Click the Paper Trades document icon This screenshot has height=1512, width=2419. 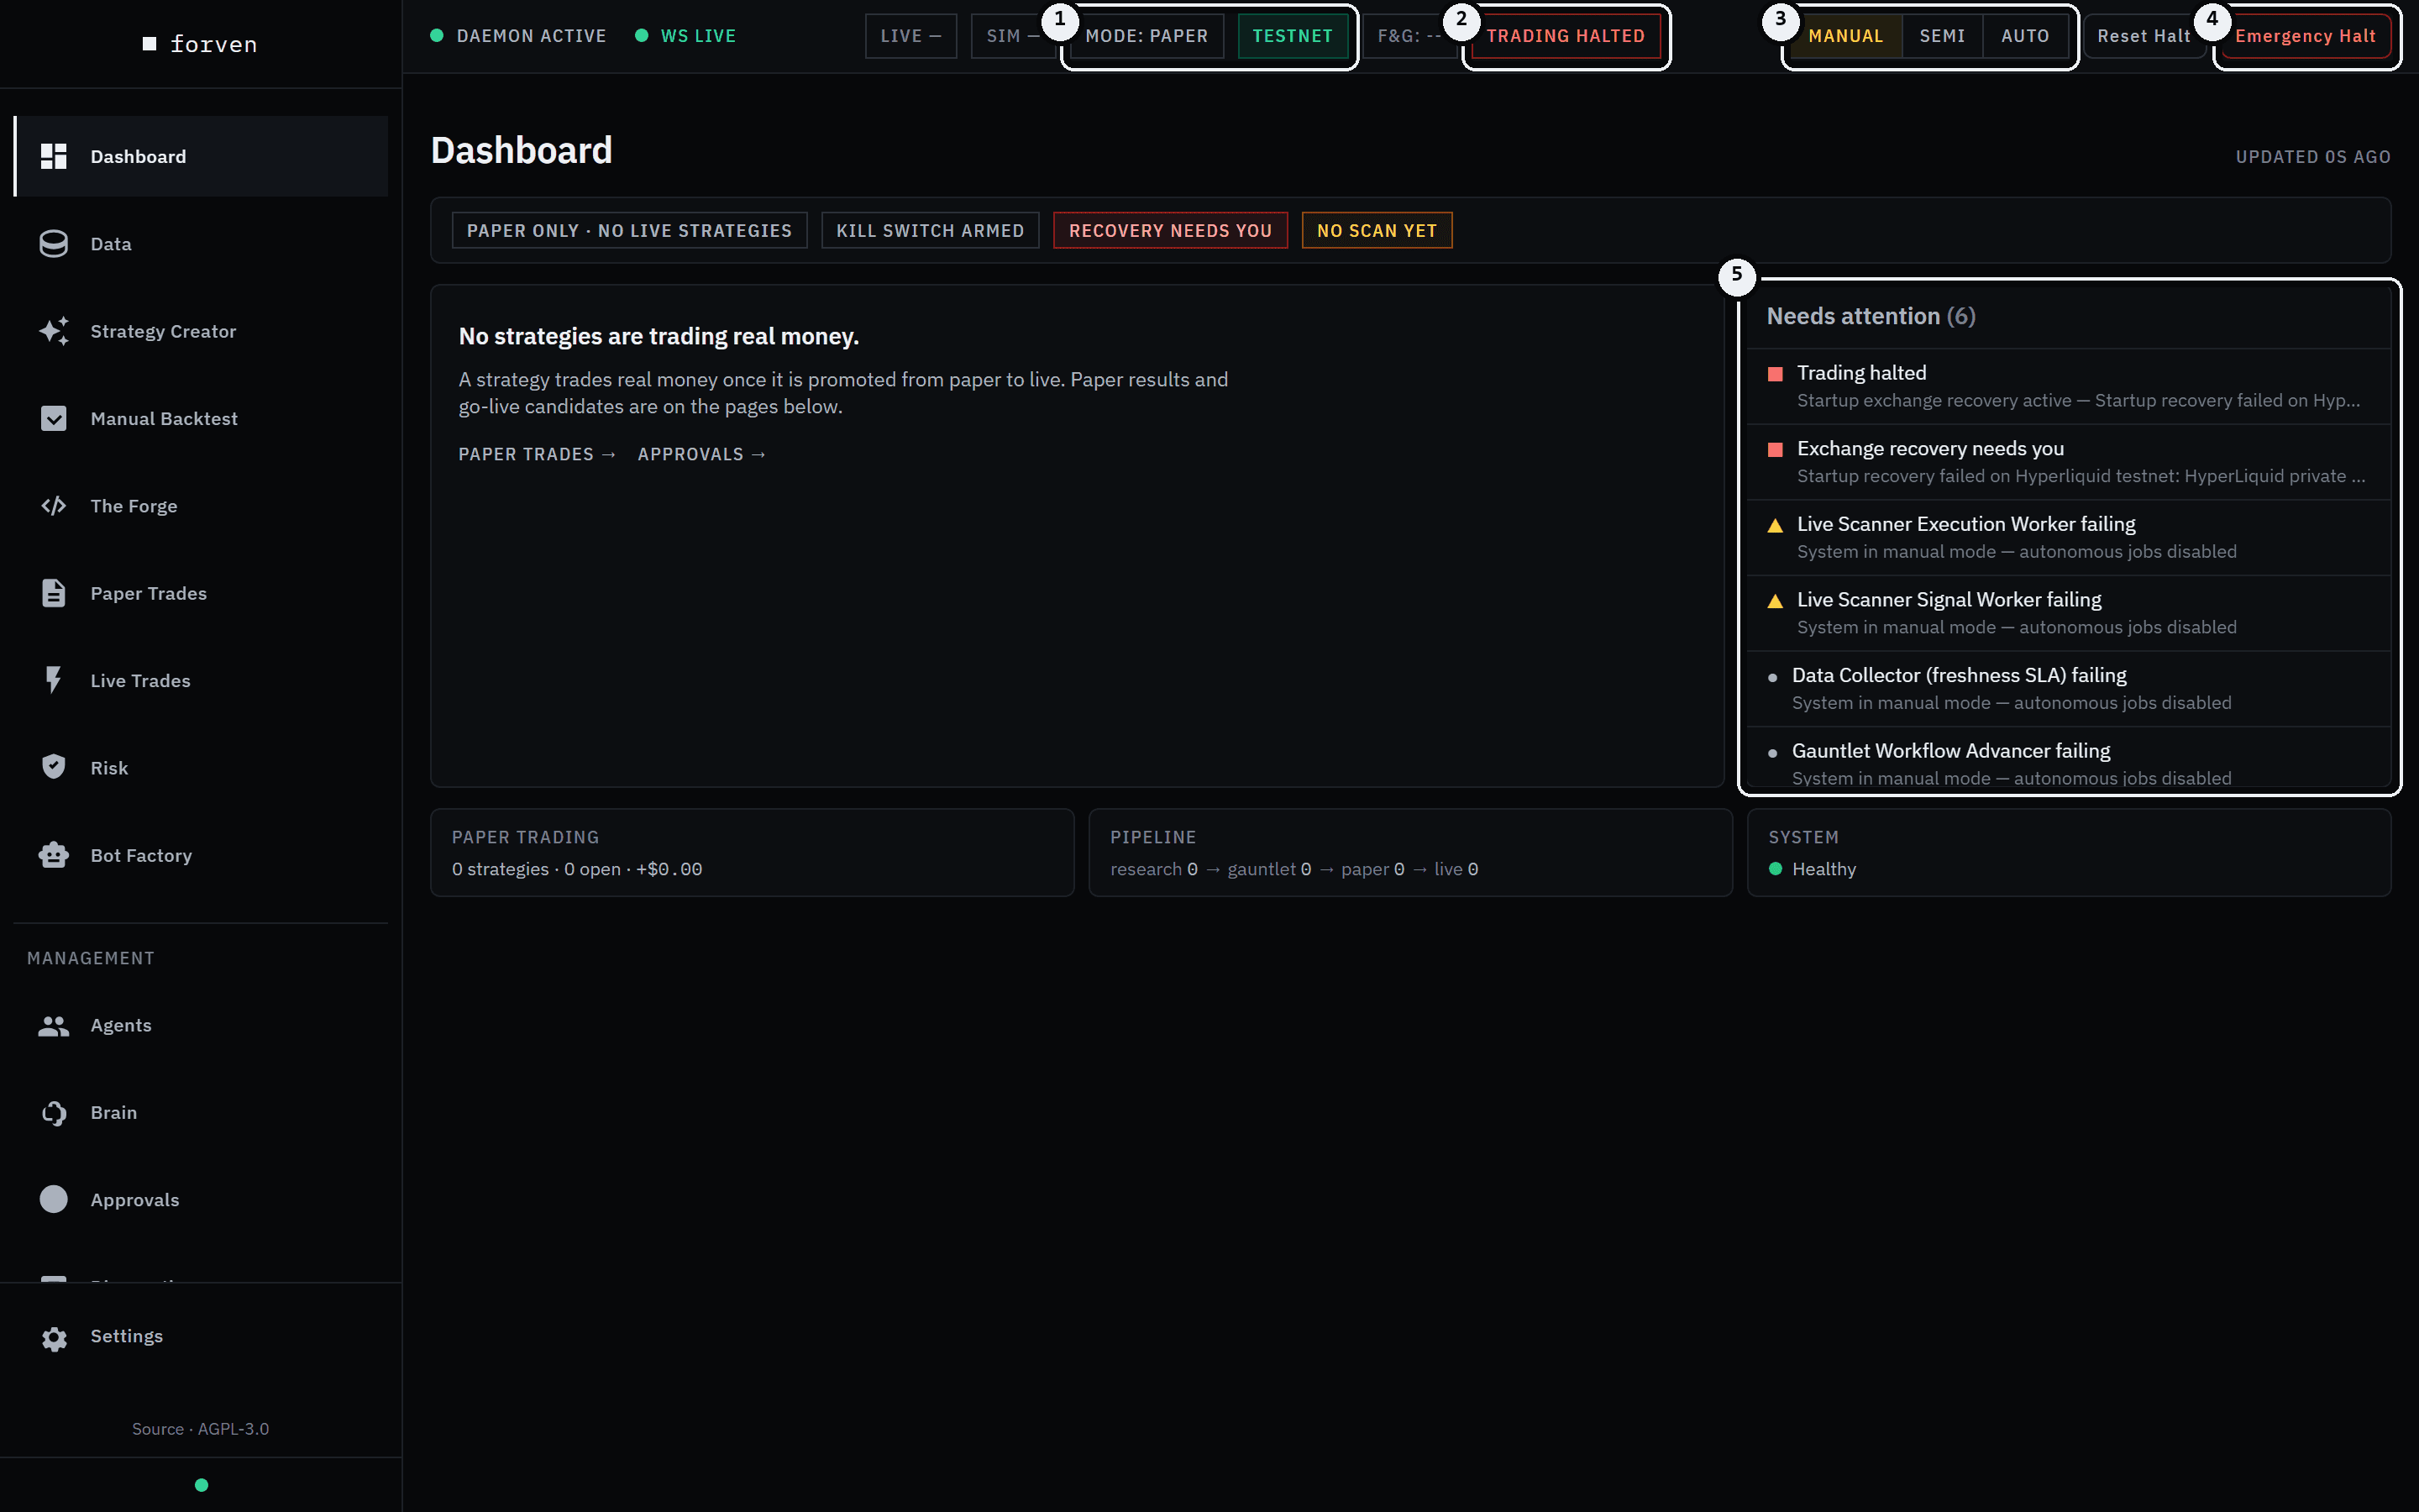point(54,593)
